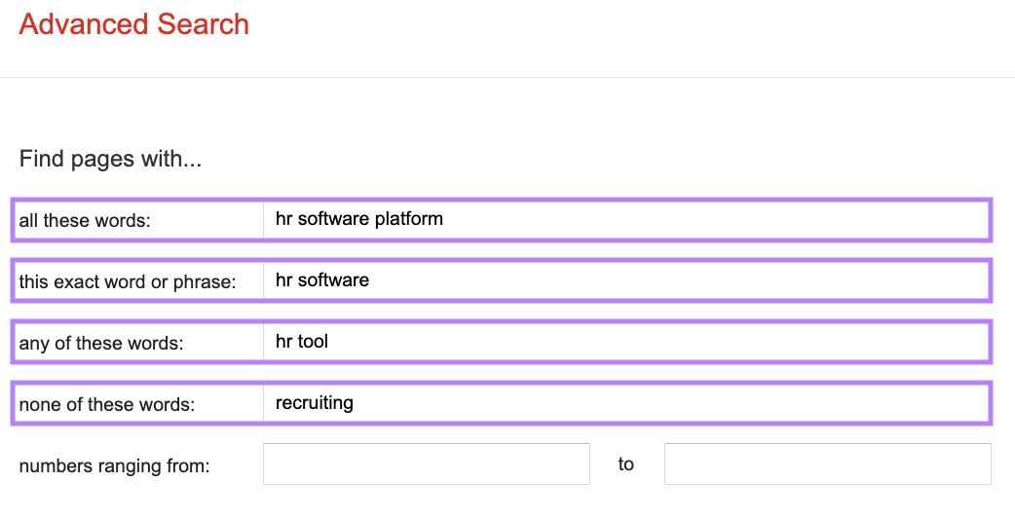Click the empty range end field after 'to'
Viewport: 1015px width, 519px height.
click(827, 464)
